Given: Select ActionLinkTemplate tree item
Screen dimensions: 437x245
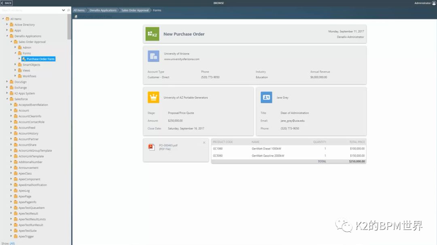Looking at the screenshot, I should coord(31,156).
